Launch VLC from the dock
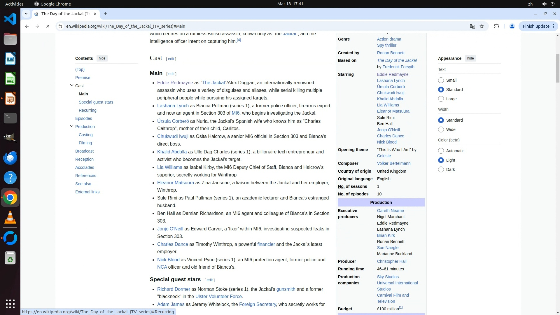The width and height of the screenshot is (560, 315). click(10, 218)
